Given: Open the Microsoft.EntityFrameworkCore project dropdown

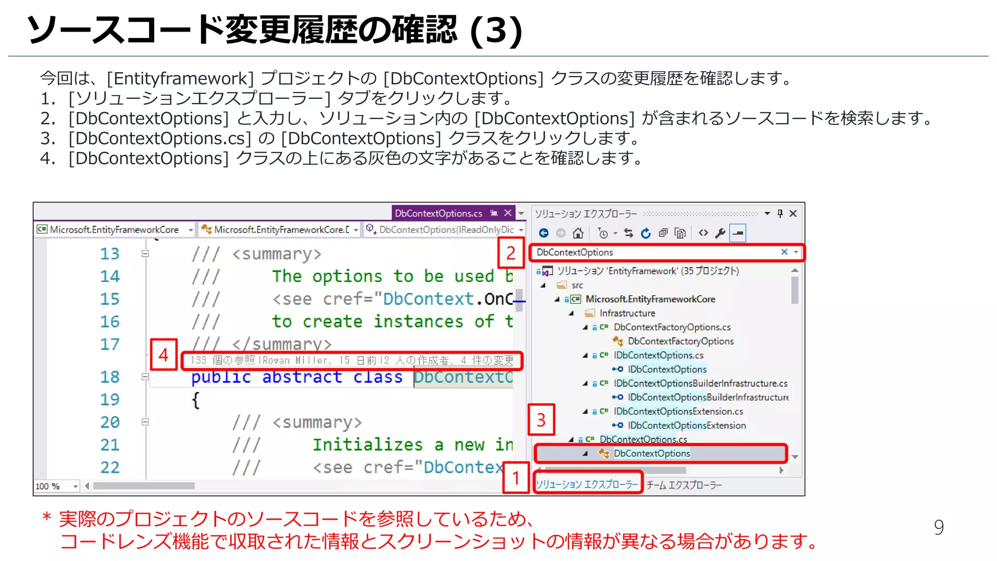Looking at the screenshot, I should pyautogui.click(x=190, y=229).
